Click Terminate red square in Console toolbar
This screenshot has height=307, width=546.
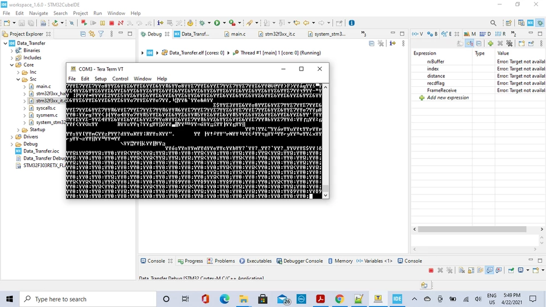click(431, 270)
